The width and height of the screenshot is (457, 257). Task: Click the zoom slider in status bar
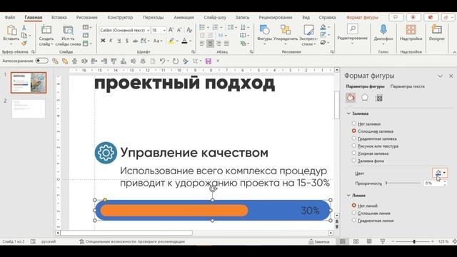[x=414, y=241]
